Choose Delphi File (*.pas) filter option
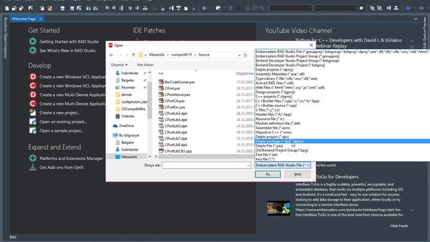Viewport: 430px width, 242px height. tap(342, 146)
